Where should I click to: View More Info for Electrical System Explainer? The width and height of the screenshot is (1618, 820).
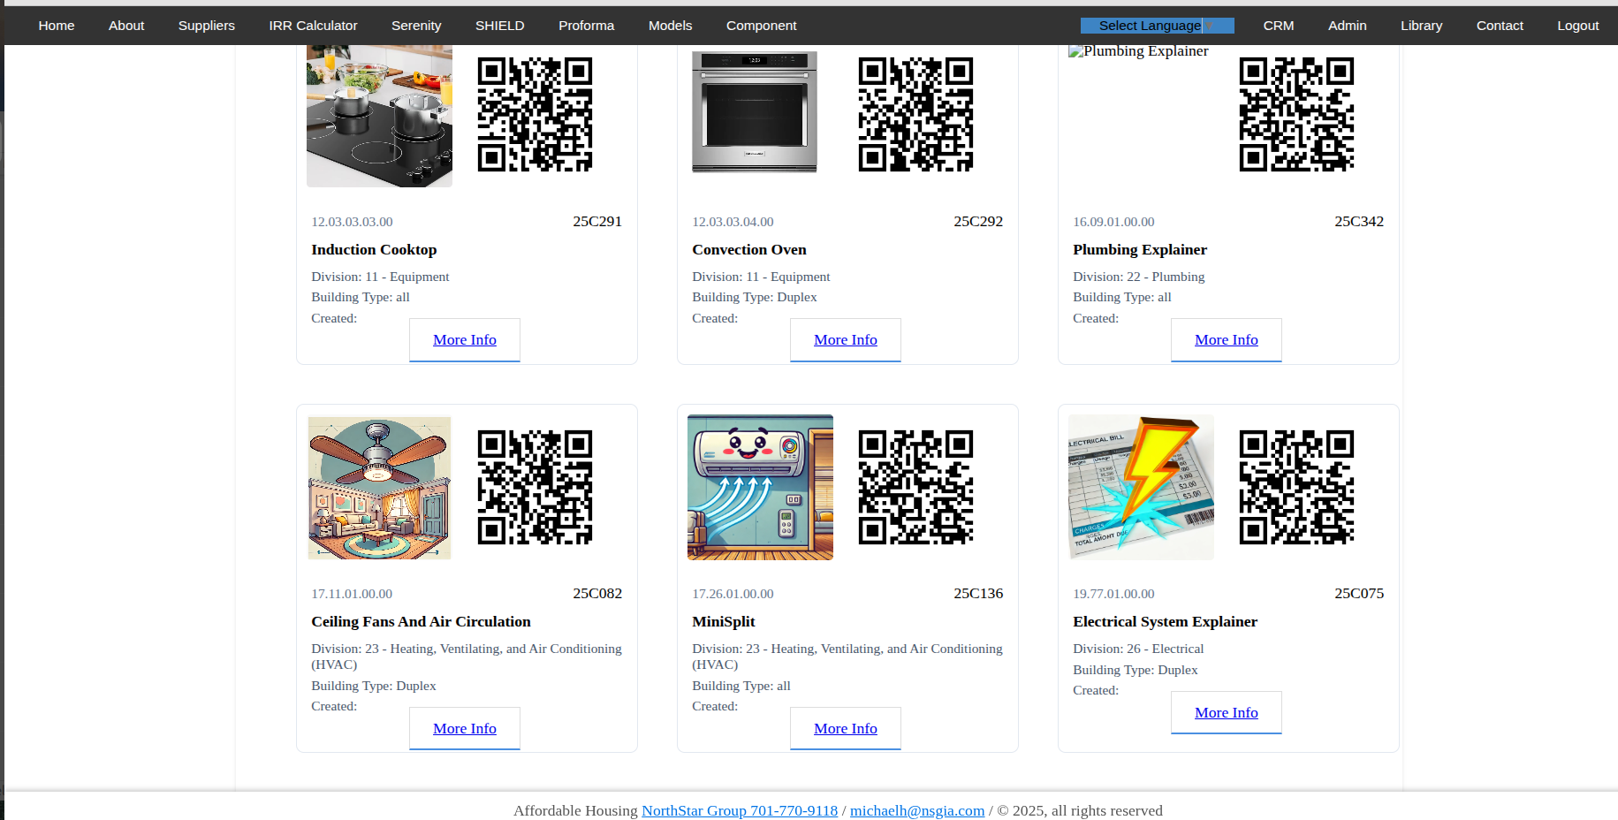point(1226,712)
